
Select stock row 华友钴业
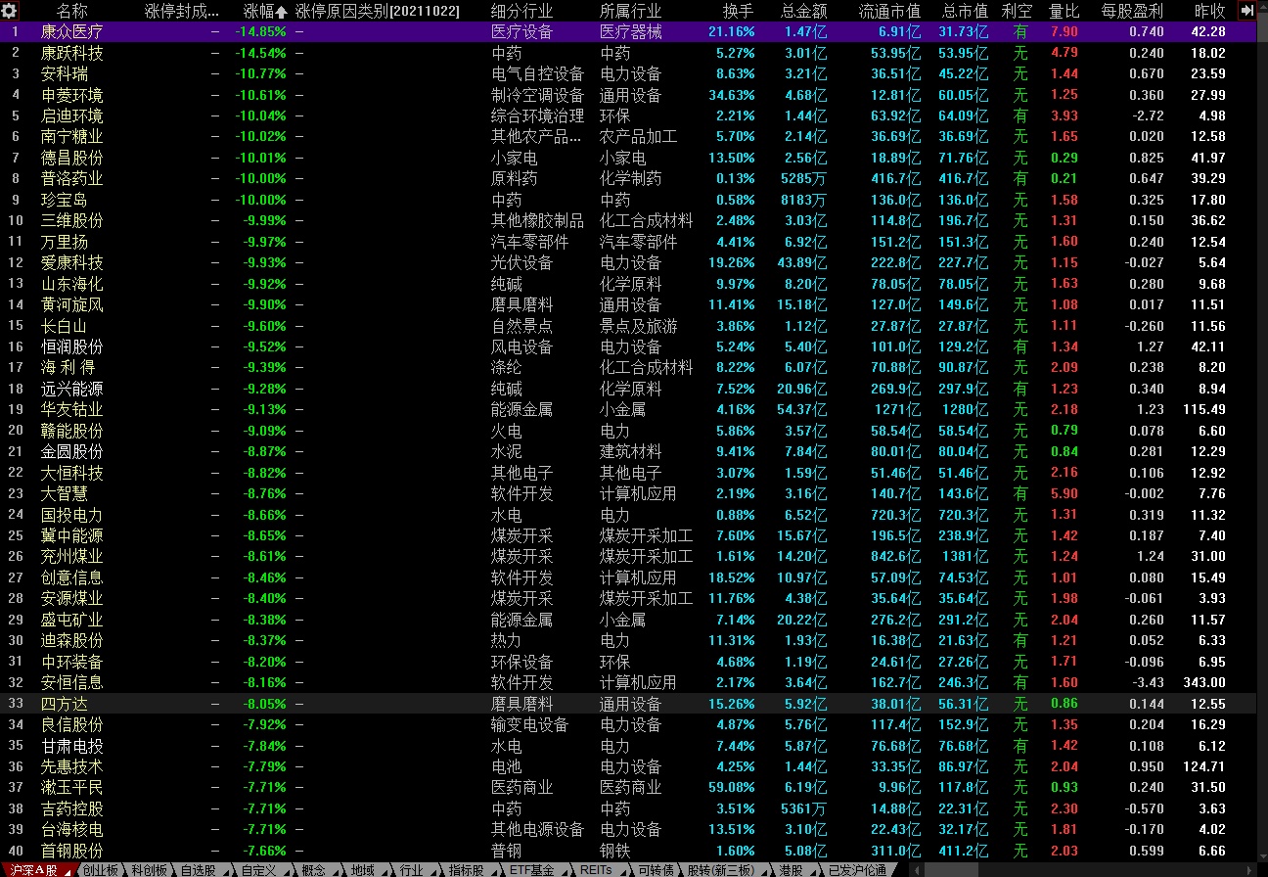pos(628,409)
